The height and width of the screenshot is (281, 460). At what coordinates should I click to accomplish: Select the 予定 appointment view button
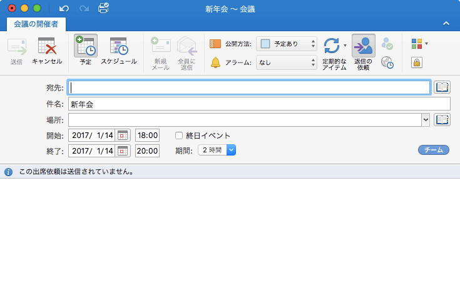point(86,46)
